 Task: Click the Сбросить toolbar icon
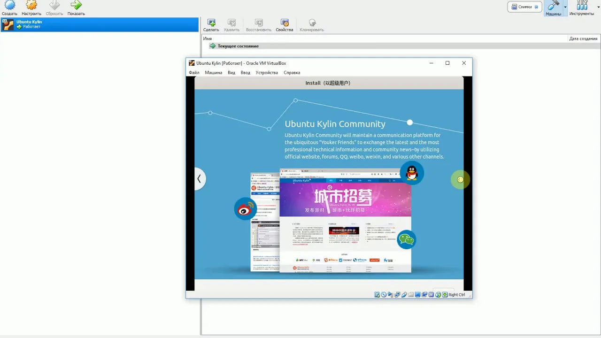pos(54,5)
